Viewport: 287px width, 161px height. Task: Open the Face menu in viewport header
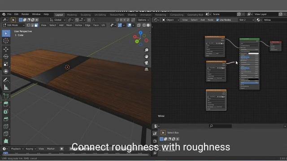pyautogui.click(x=96, y=25)
